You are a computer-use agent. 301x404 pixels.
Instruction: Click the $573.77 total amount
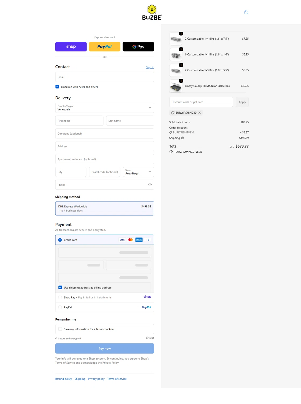pyautogui.click(x=242, y=146)
